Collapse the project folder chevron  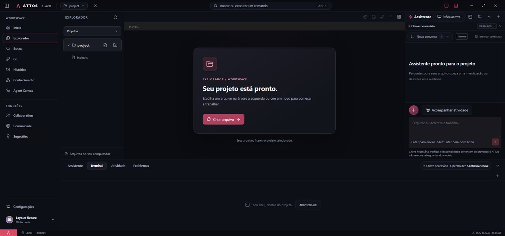[69, 45]
